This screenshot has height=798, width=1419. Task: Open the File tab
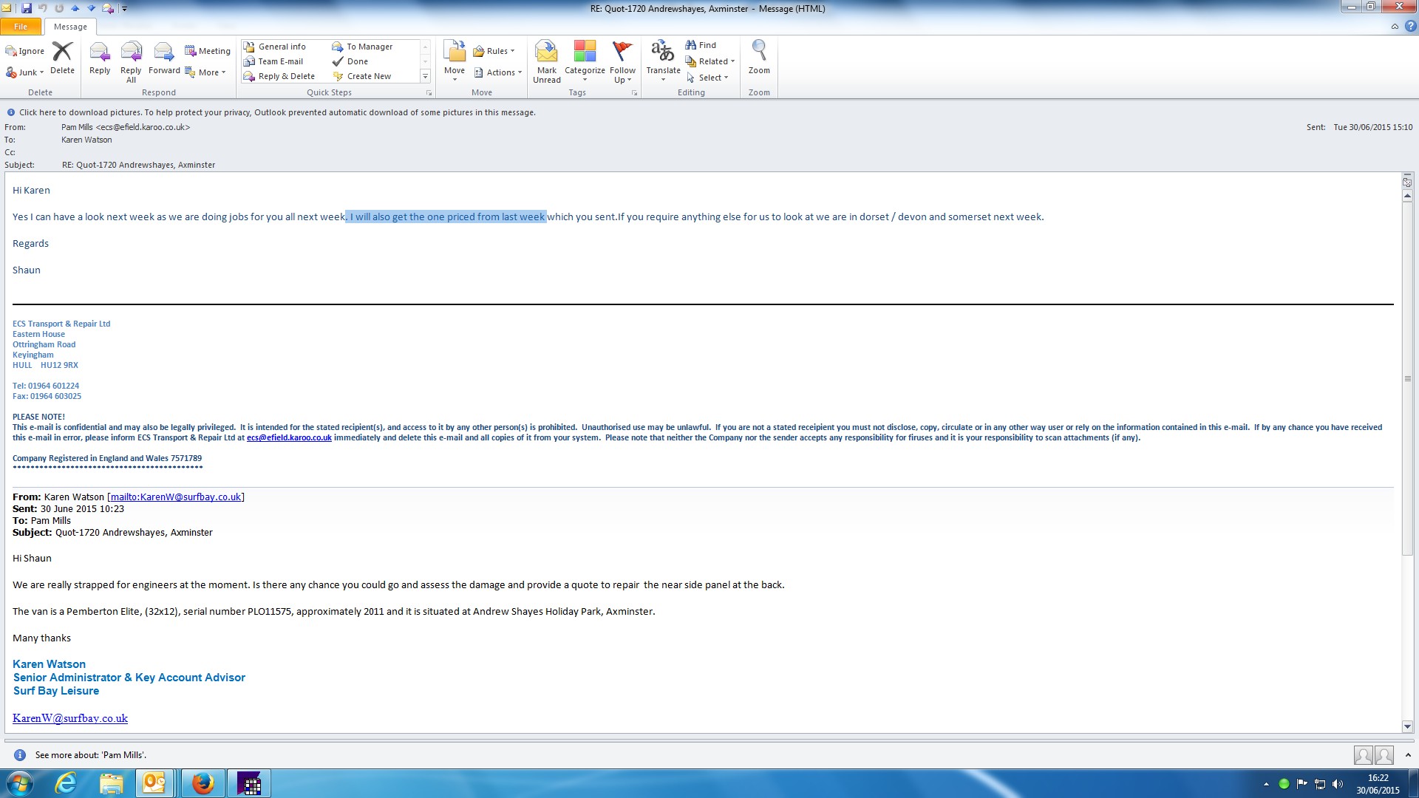(21, 27)
